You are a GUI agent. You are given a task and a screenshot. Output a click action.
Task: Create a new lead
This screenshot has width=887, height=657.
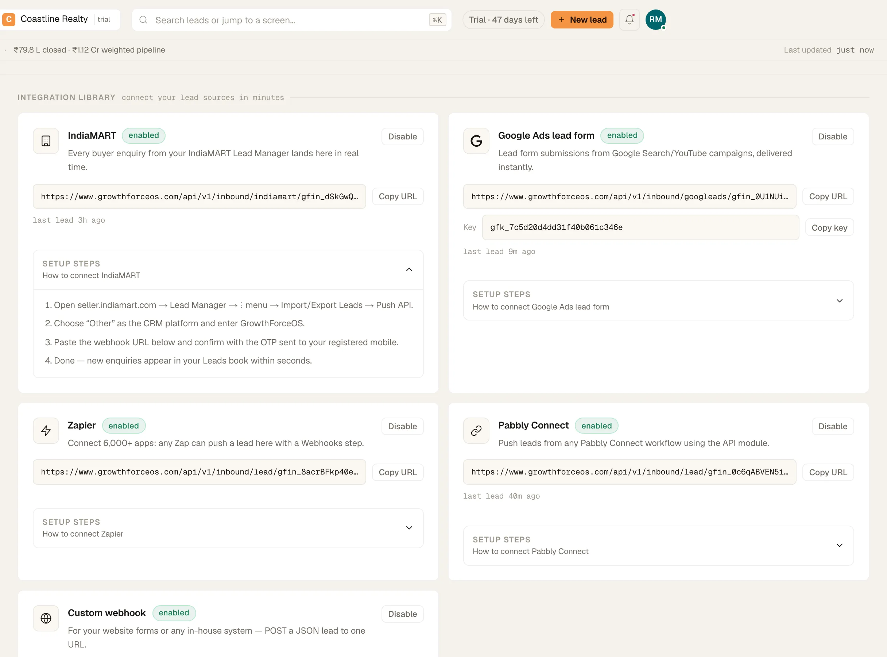[x=582, y=19]
